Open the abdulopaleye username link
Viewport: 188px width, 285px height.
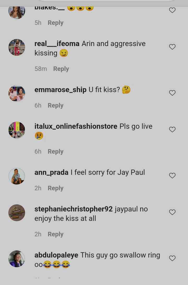pos(56,255)
